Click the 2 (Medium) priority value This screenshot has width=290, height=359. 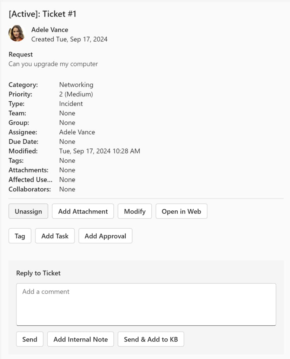pyautogui.click(x=76, y=94)
